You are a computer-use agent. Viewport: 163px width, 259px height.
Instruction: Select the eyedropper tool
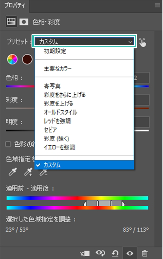[13, 172]
